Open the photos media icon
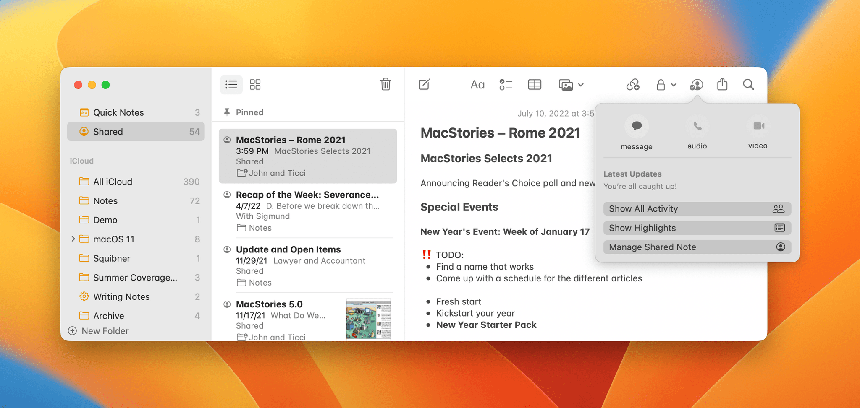 [x=566, y=85]
